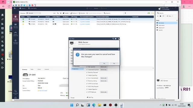Choose No in the SmartConsole prompt

(x=114, y=63)
